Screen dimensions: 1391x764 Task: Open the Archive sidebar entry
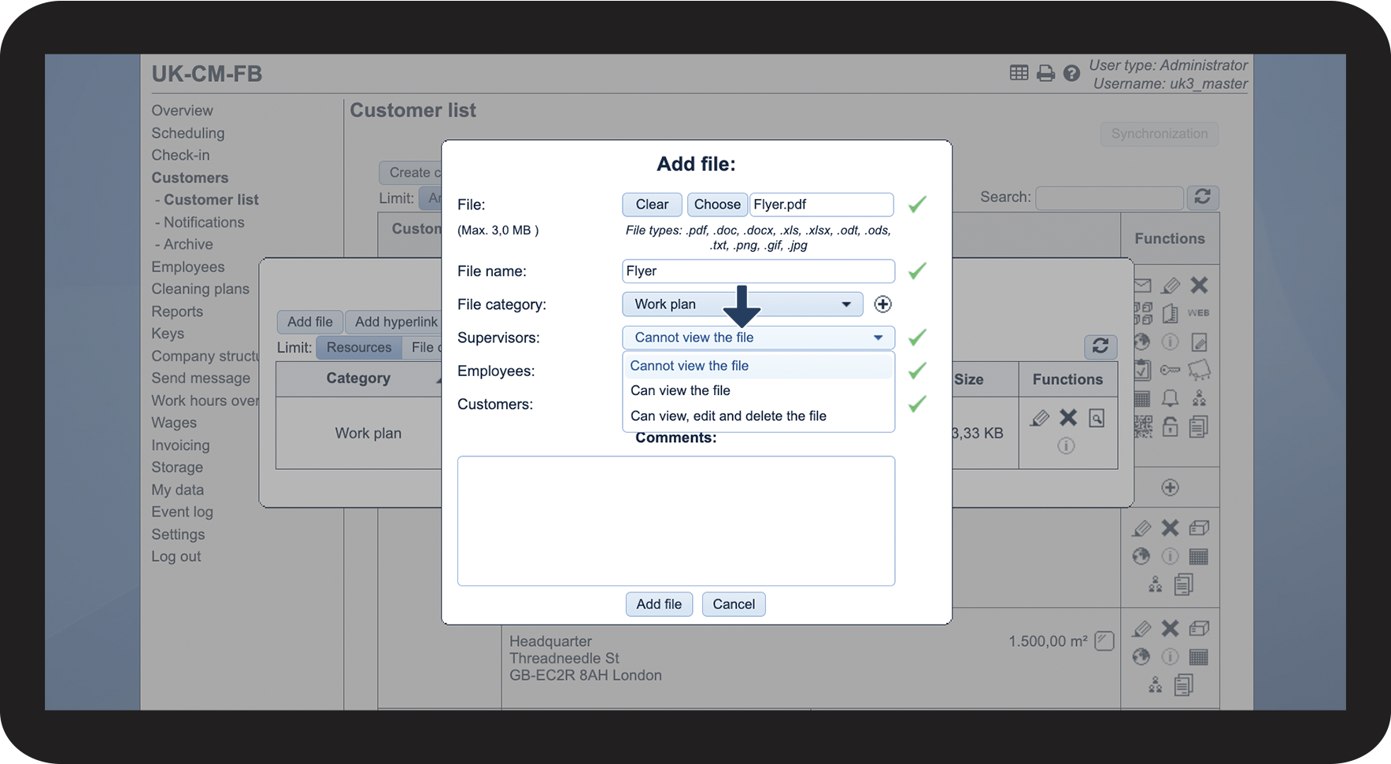tap(188, 244)
